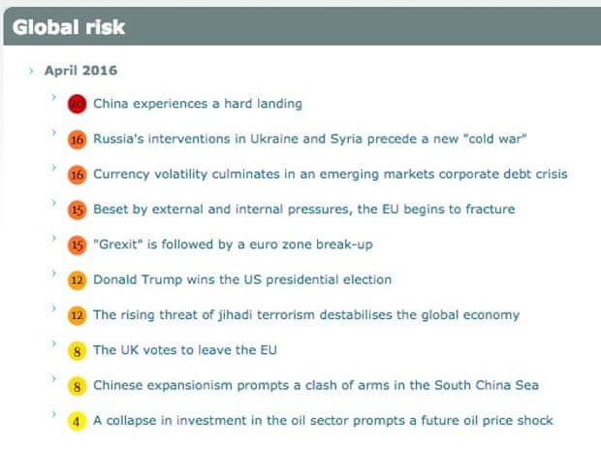Open the Russia "cold war" risk link
Screen dimensions: 601x452
click(309, 139)
